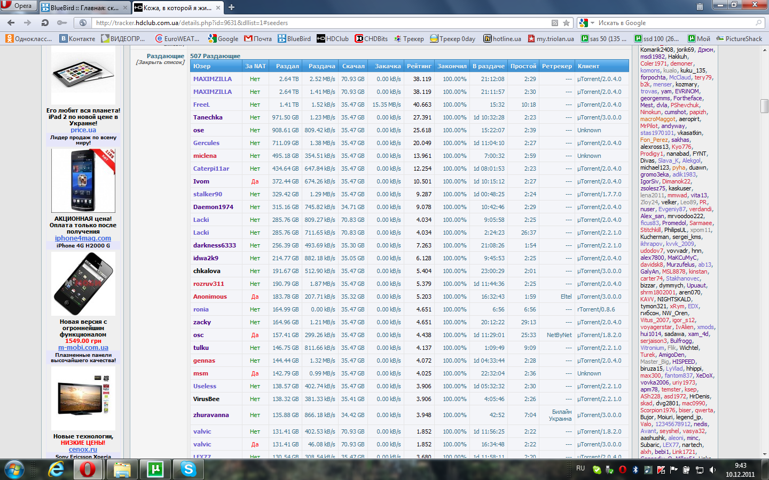Click the 'В раздаче' column header
769x480 pixels.
tap(489, 66)
